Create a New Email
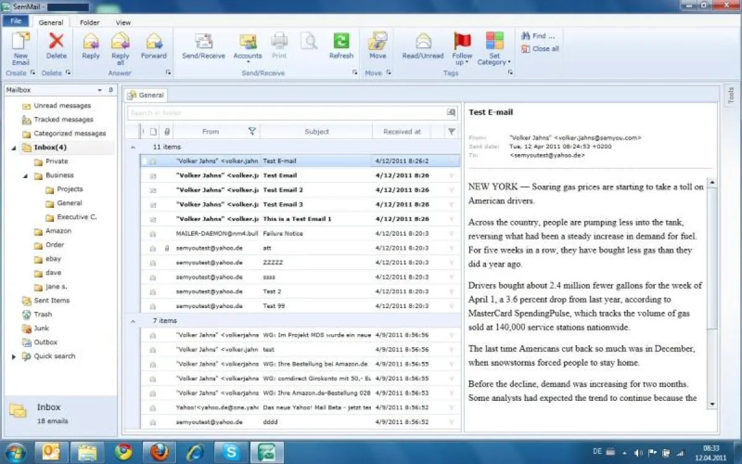 pyautogui.click(x=20, y=46)
